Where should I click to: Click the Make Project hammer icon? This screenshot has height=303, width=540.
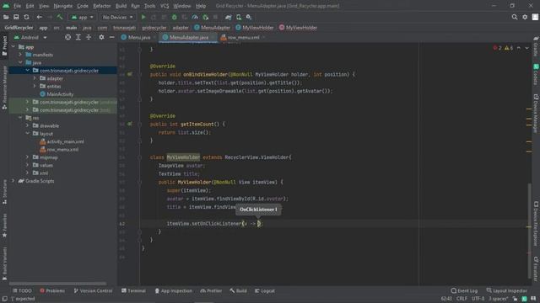click(x=60, y=17)
